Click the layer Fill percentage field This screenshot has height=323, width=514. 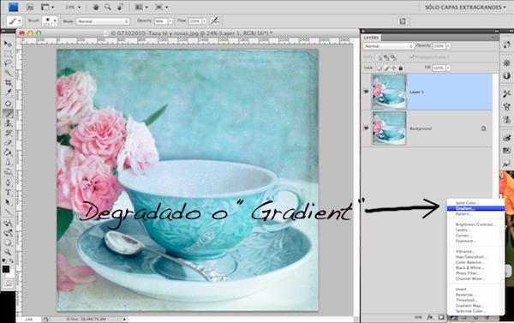click(439, 68)
